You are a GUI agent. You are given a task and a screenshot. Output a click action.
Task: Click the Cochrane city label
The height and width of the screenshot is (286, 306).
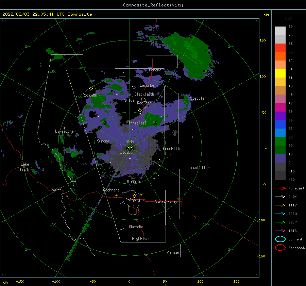coord(111,190)
